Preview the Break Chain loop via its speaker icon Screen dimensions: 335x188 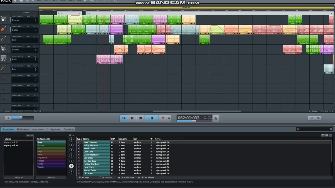point(79,149)
